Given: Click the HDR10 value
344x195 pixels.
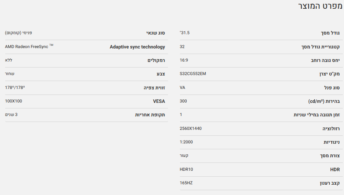Looking at the screenshot, I should pos(186,169).
